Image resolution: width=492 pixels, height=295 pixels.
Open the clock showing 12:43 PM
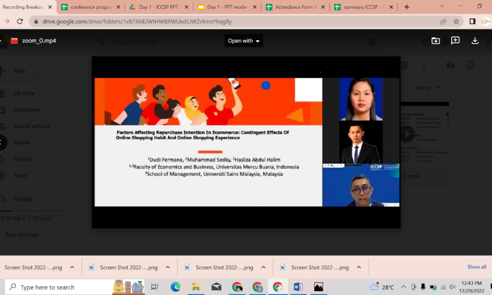(x=472, y=287)
